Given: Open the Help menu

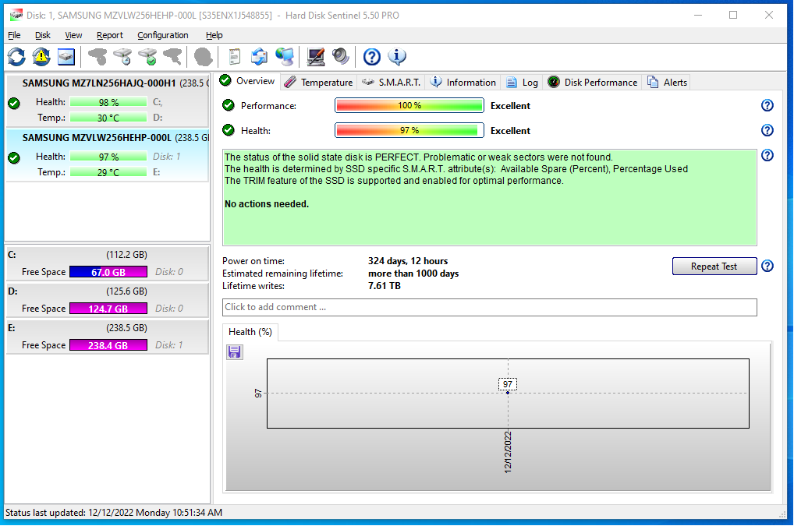Looking at the screenshot, I should [x=214, y=35].
